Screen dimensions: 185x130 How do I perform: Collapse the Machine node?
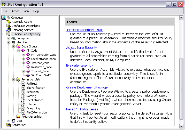(9, 42)
